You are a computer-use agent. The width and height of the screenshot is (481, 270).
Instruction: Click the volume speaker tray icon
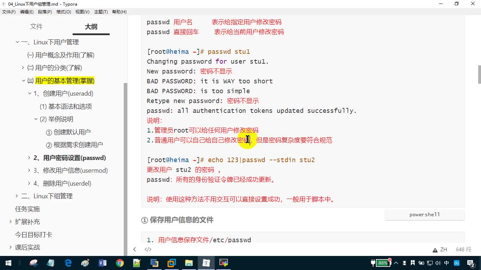pyautogui.click(x=438, y=263)
